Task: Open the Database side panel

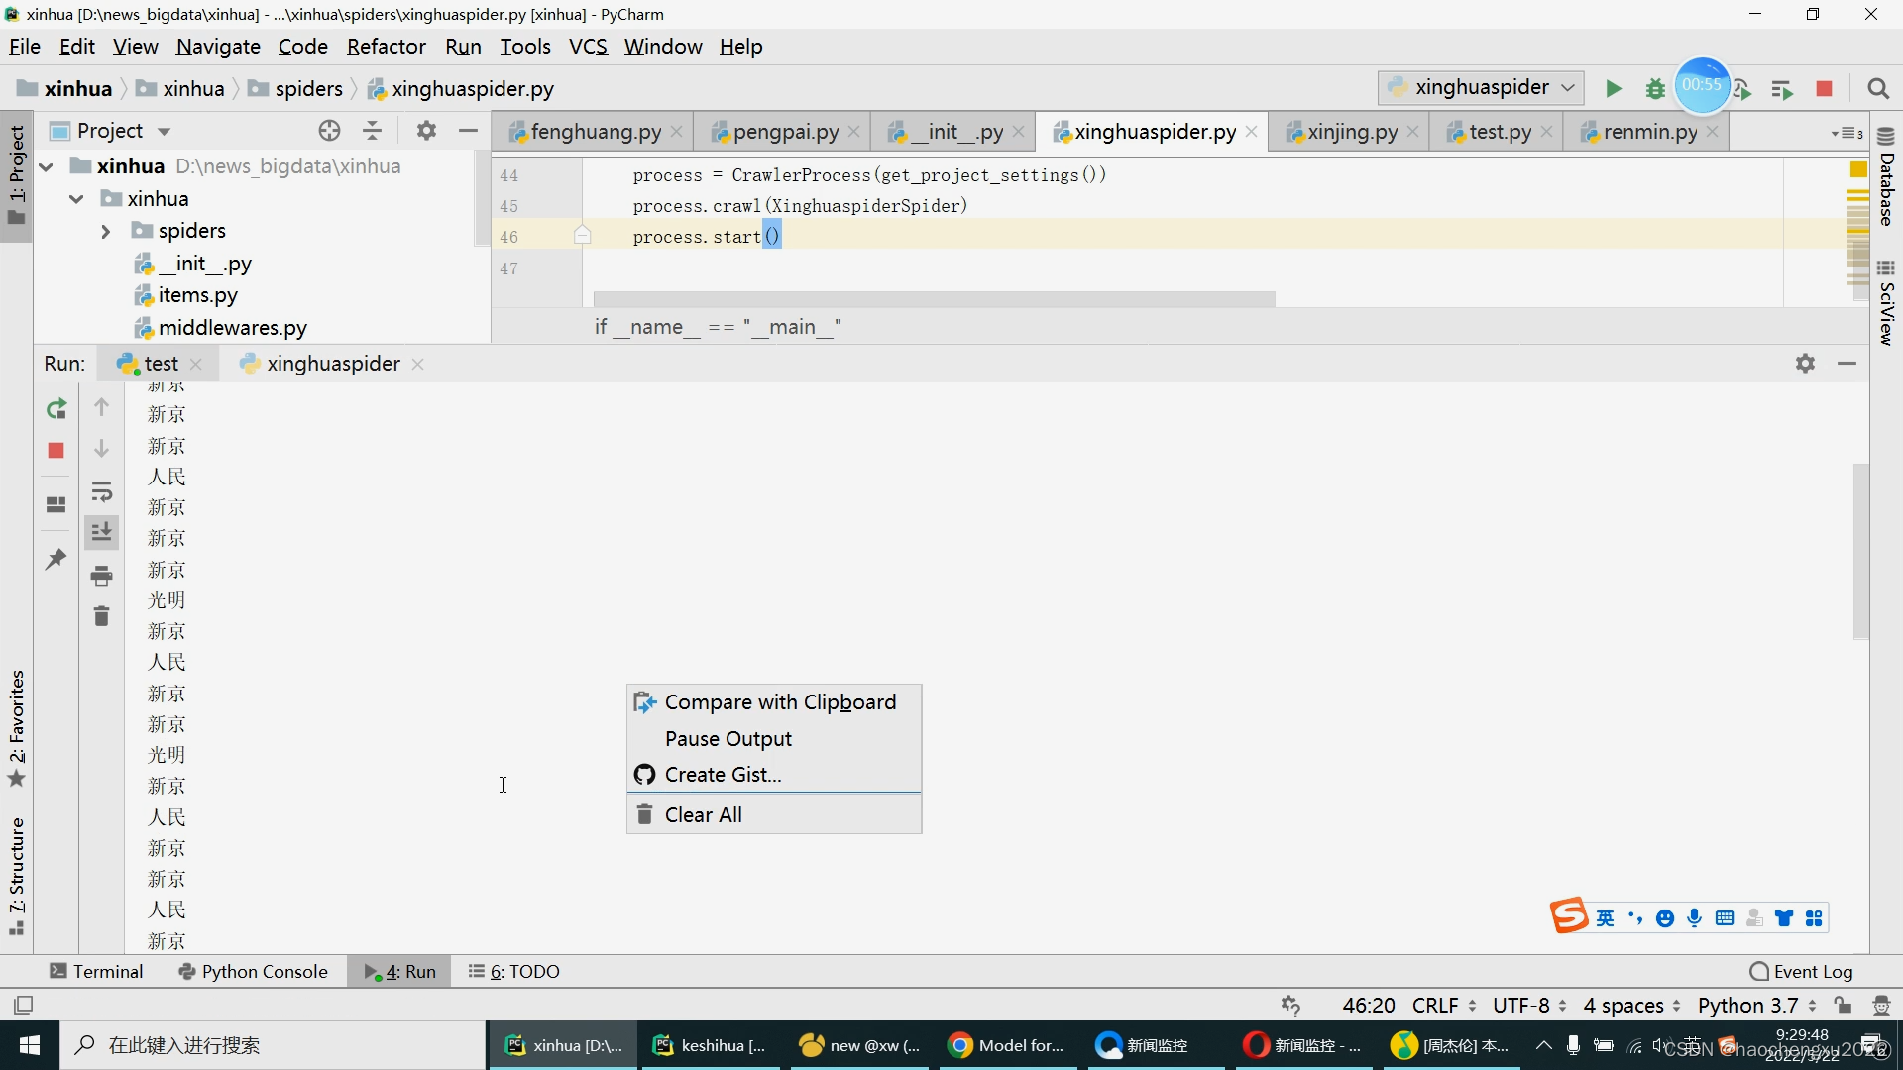Action: coord(1886,176)
